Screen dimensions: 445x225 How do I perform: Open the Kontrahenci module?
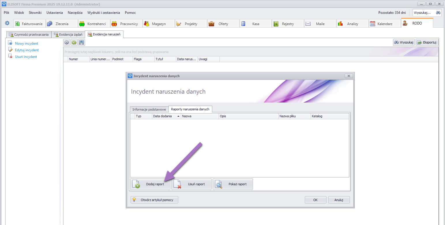pyautogui.click(x=94, y=24)
